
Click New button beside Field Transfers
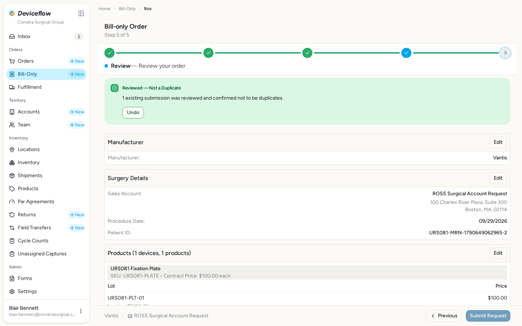(77, 228)
